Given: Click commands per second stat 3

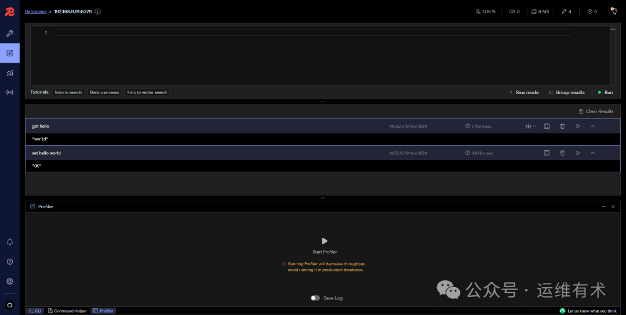Looking at the screenshot, I should (514, 12).
